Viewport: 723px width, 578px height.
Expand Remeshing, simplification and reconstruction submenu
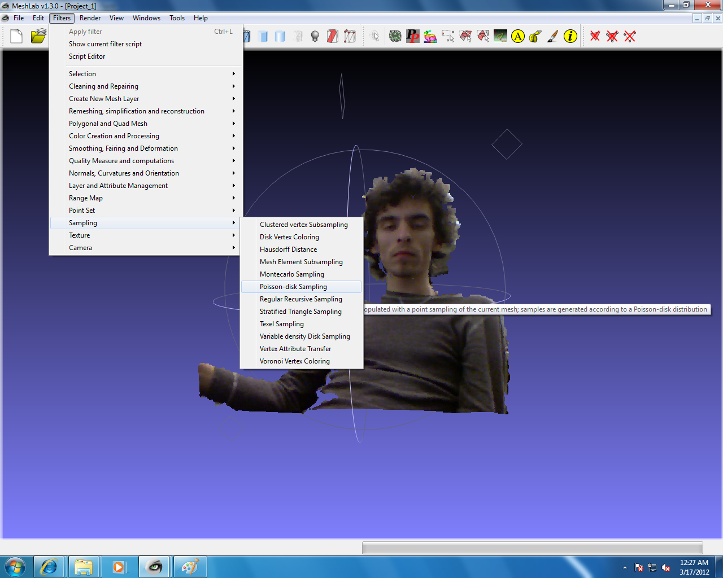click(147, 111)
